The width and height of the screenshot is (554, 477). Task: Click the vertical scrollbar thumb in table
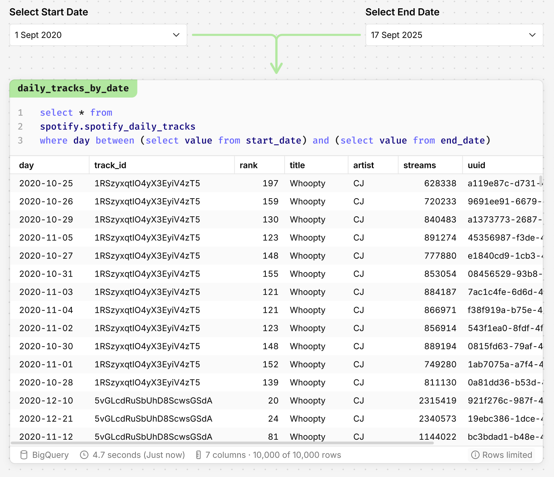click(x=541, y=181)
